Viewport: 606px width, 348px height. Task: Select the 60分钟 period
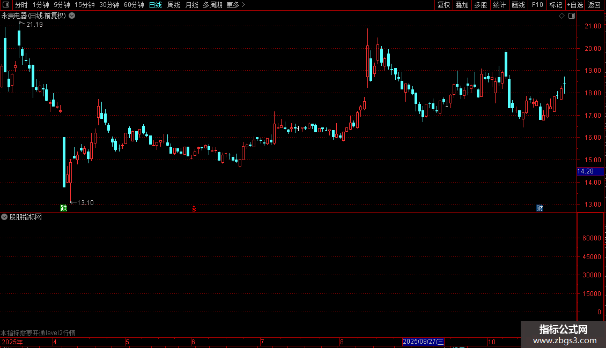pos(134,5)
